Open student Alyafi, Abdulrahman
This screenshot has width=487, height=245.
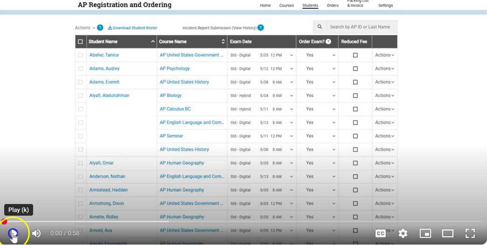click(109, 95)
